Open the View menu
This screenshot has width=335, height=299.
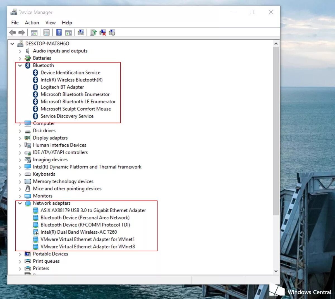[x=51, y=23]
